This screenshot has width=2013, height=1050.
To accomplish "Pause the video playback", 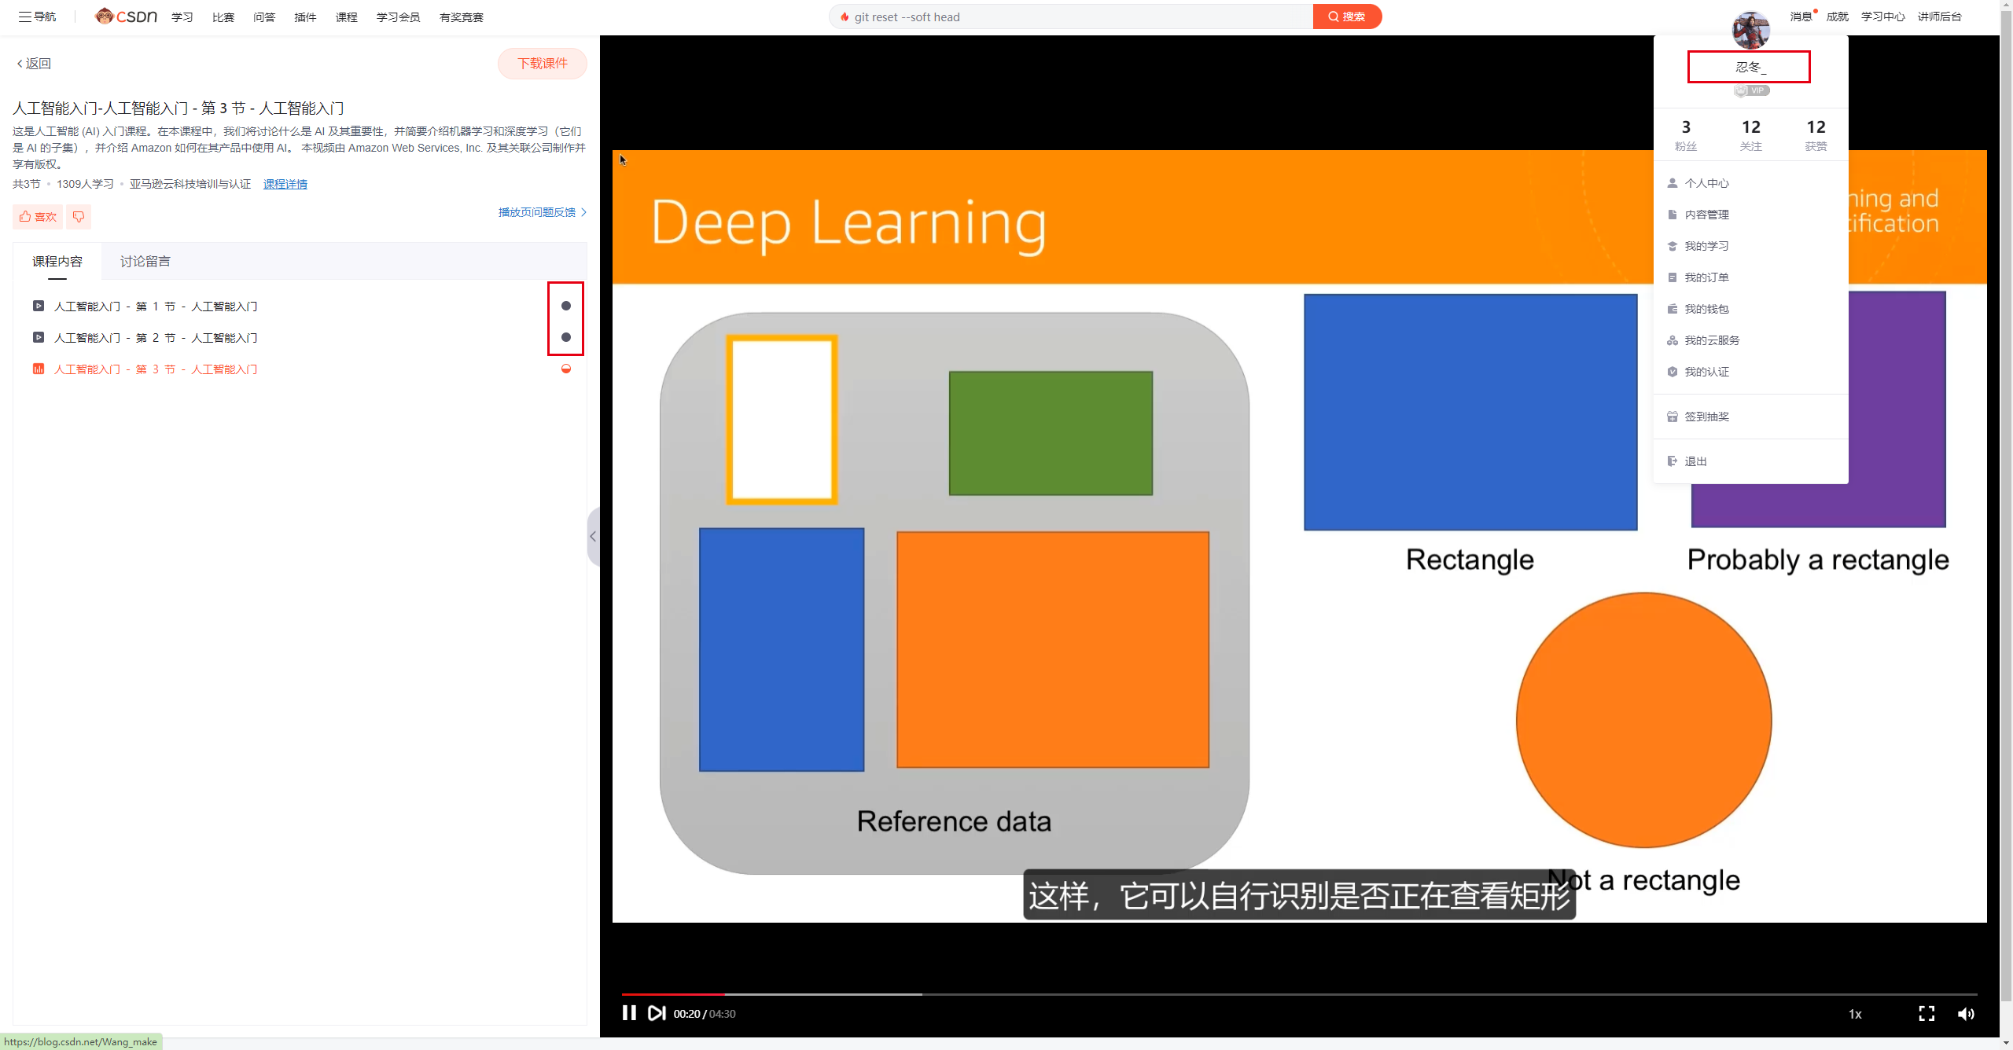I will [629, 1013].
